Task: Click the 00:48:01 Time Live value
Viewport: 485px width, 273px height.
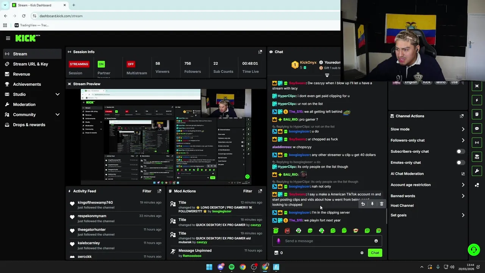Action: pyautogui.click(x=250, y=64)
